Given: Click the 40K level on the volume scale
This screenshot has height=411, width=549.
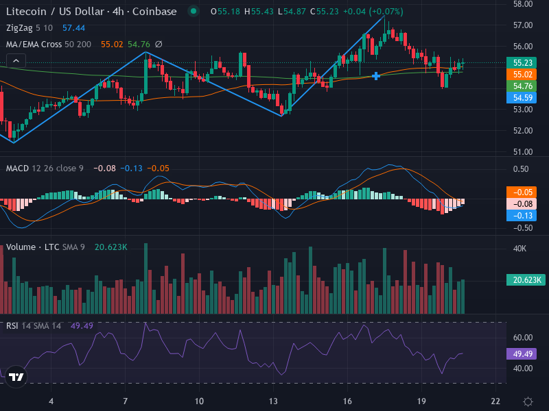Looking at the screenshot, I should (x=519, y=249).
